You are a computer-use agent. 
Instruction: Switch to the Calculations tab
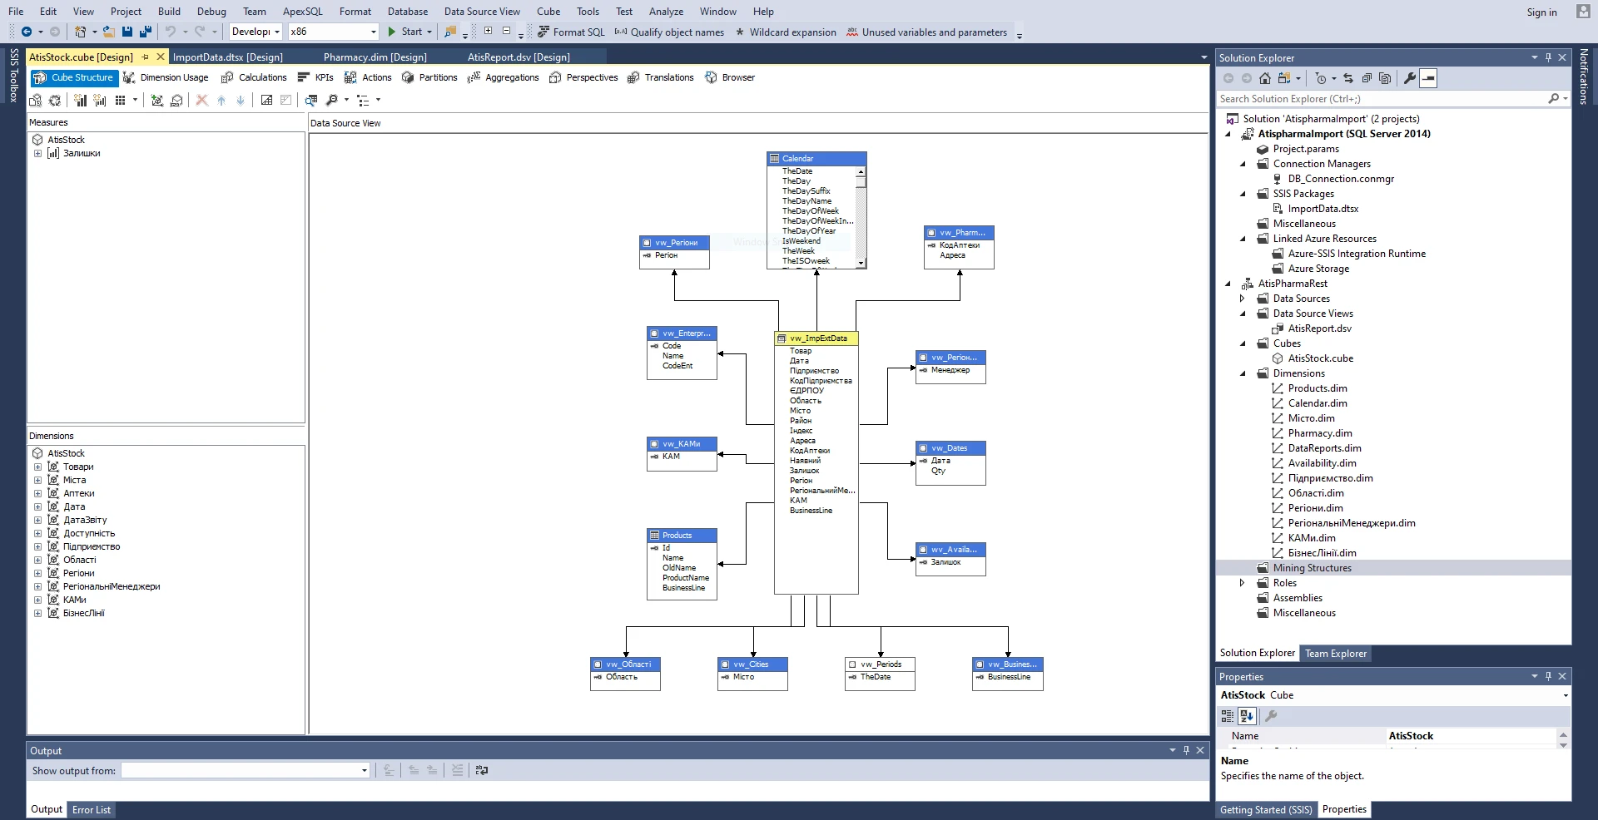tap(254, 77)
